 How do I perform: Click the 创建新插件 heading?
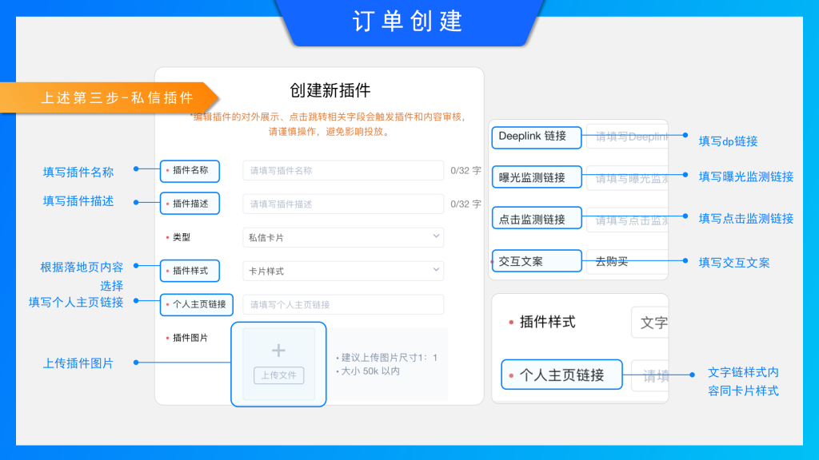[x=330, y=90]
